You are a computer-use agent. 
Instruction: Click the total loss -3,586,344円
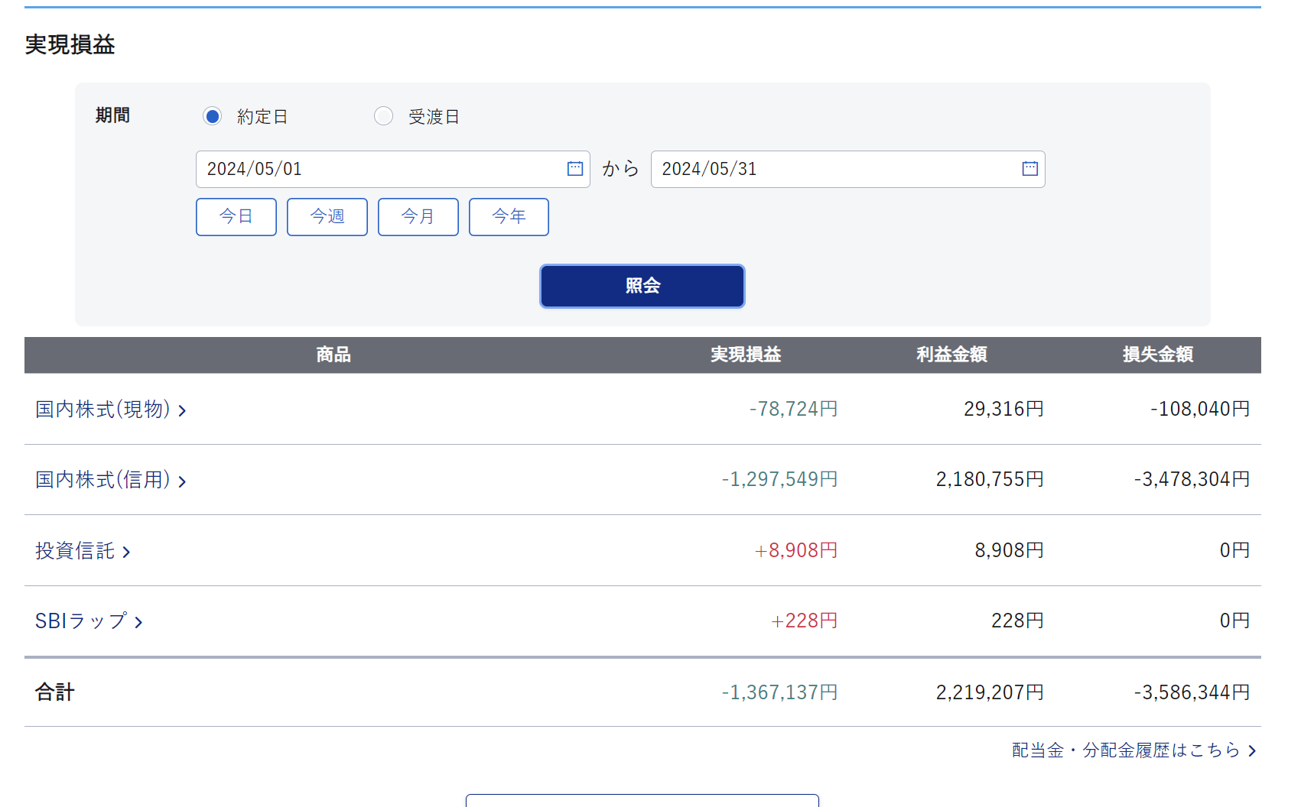1192,692
